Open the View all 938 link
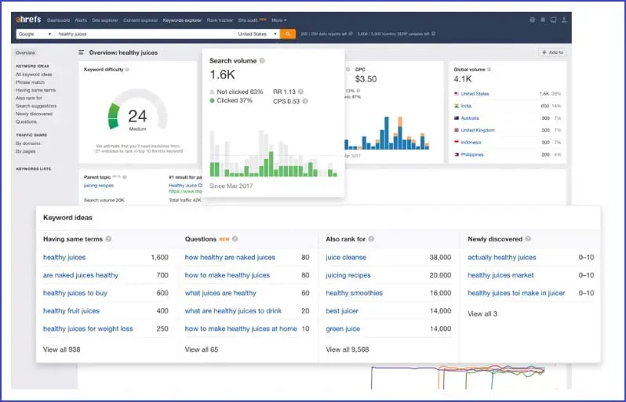The height and width of the screenshot is (402, 626). point(60,349)
